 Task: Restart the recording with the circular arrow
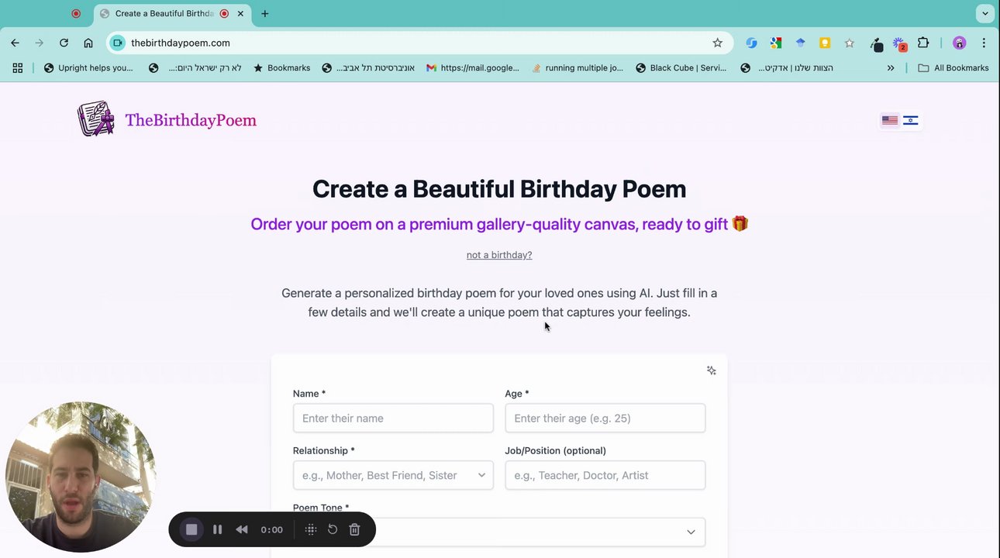click(333, 530)
